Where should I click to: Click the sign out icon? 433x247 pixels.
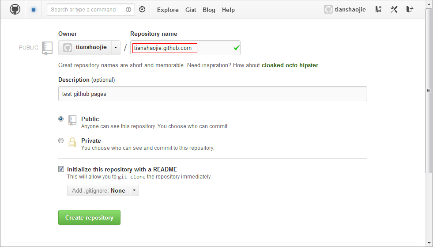click(410, 9)
